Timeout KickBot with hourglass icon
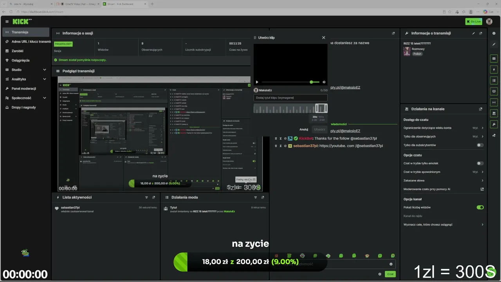 tap(281, 138)
